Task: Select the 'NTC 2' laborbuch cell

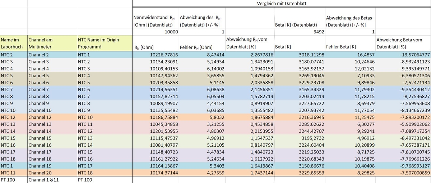Action: (x=14, y=55)
